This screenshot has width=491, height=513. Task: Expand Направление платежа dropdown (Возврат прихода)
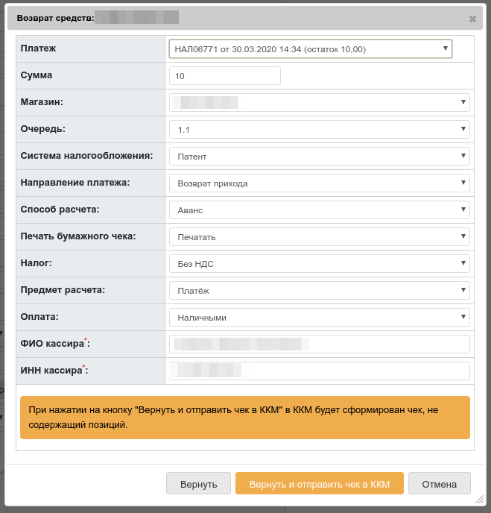click(320, 183)
